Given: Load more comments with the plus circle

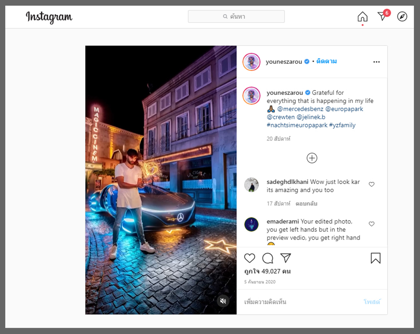Looking at the screenshot, I should point(312,158).
